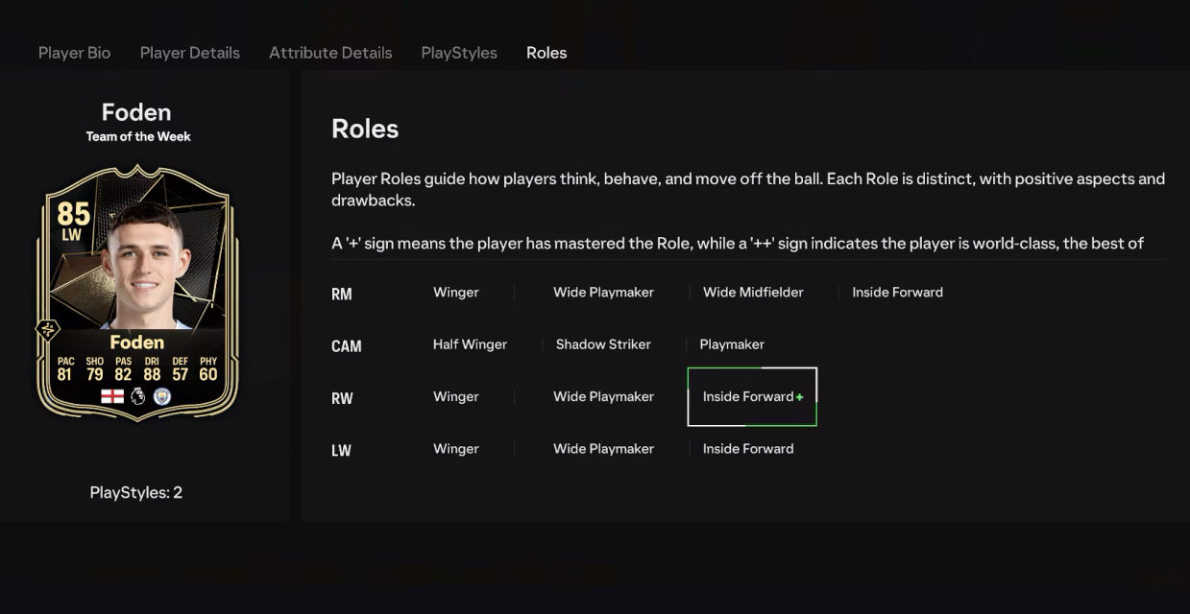Screen dimensions: 1190x614
Task: Click the Premier League logo on the card
Action: point(138,395)
